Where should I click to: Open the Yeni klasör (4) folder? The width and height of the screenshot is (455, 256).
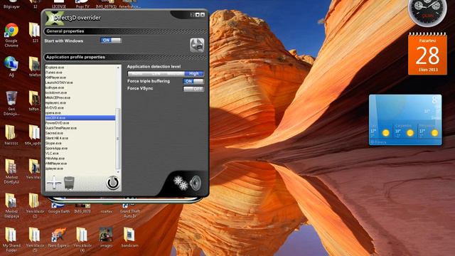(x=82, y=240)
